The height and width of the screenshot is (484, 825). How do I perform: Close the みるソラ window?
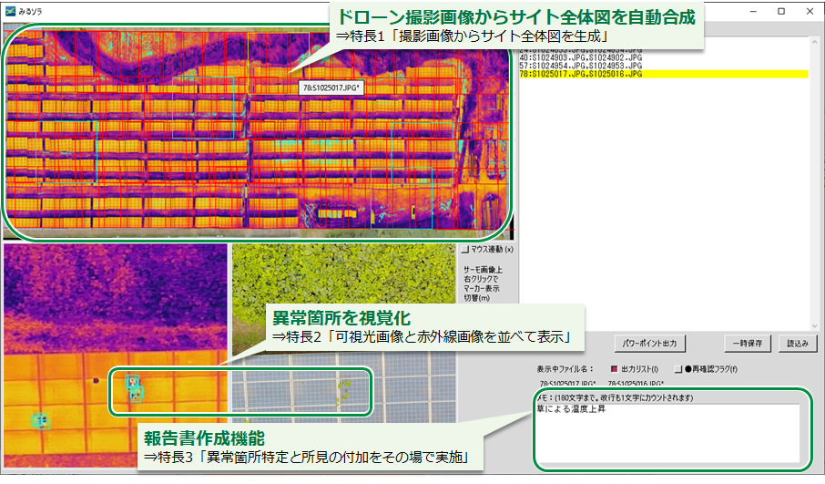click(810, 11)
